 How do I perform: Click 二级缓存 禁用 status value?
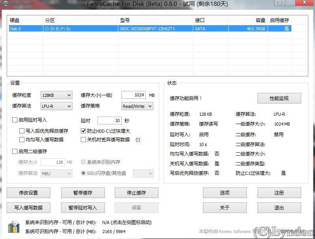tap(279, 134)
